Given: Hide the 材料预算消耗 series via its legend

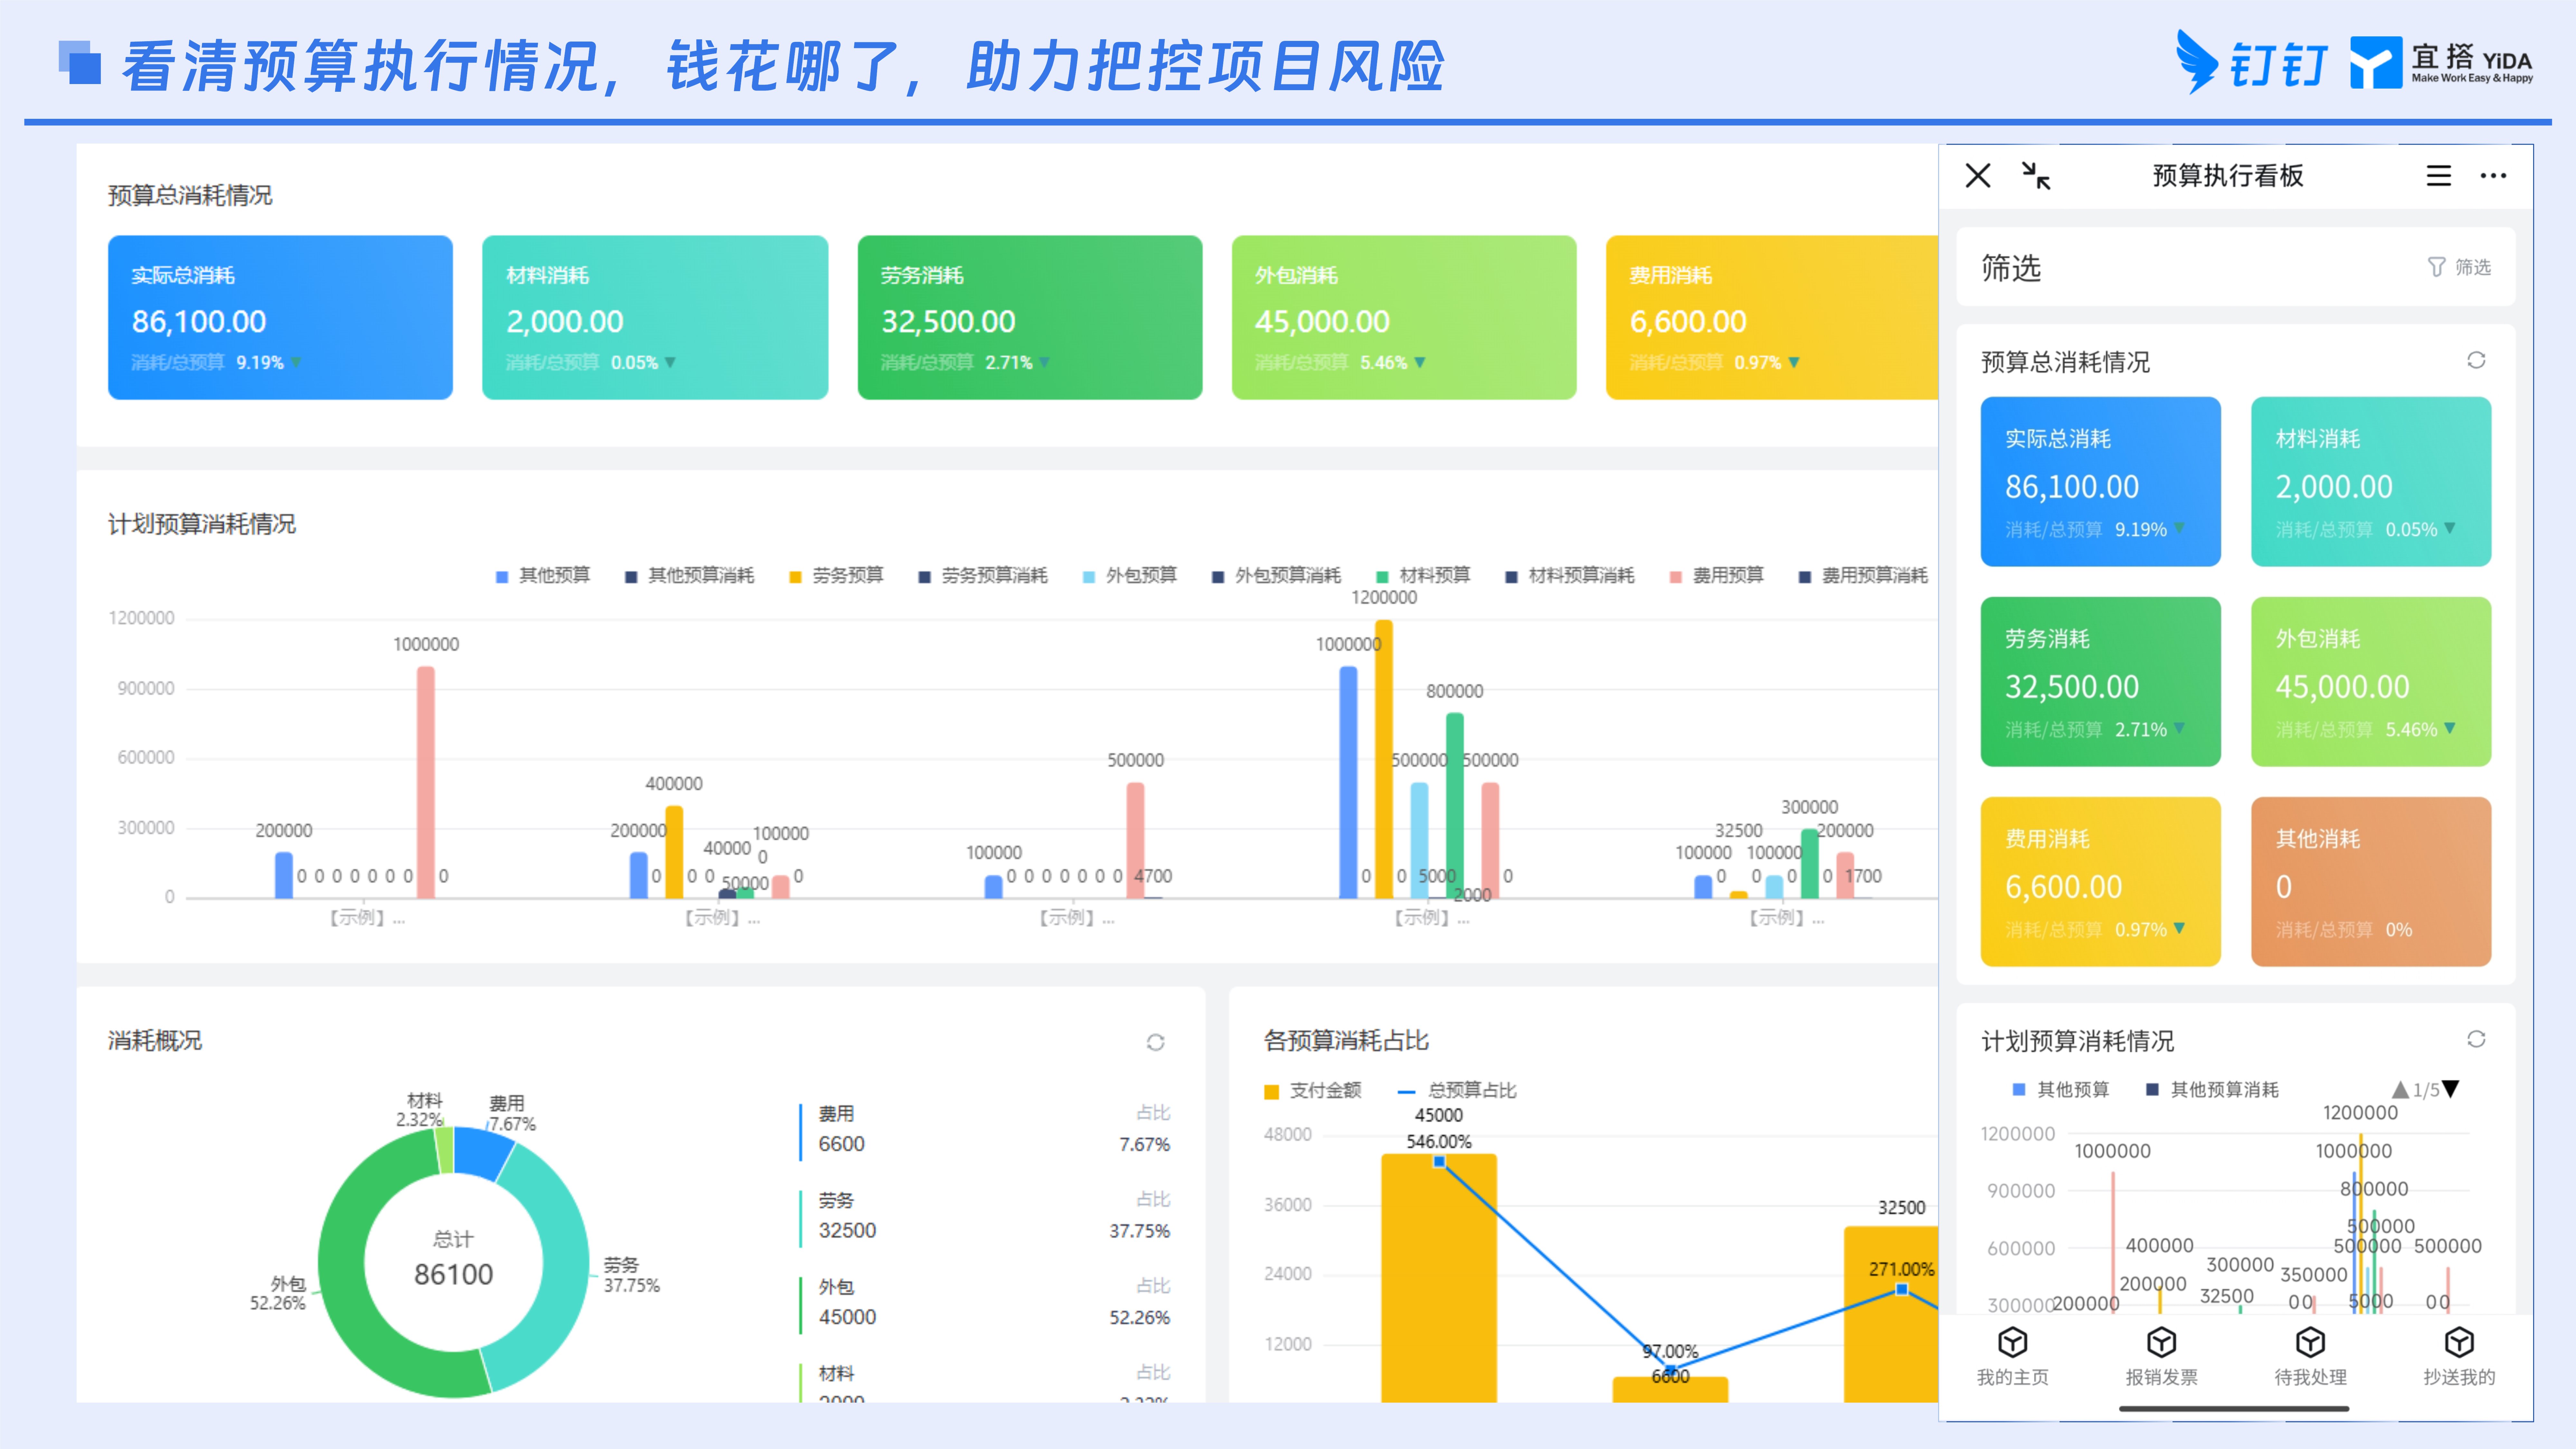Looking at the screenshot, I should point(1570,576).
